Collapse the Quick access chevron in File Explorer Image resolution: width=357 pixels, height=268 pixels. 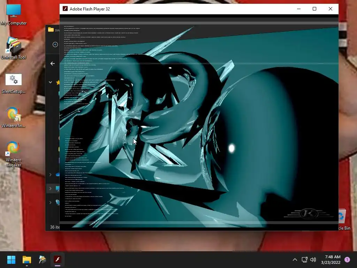point(50,82)
